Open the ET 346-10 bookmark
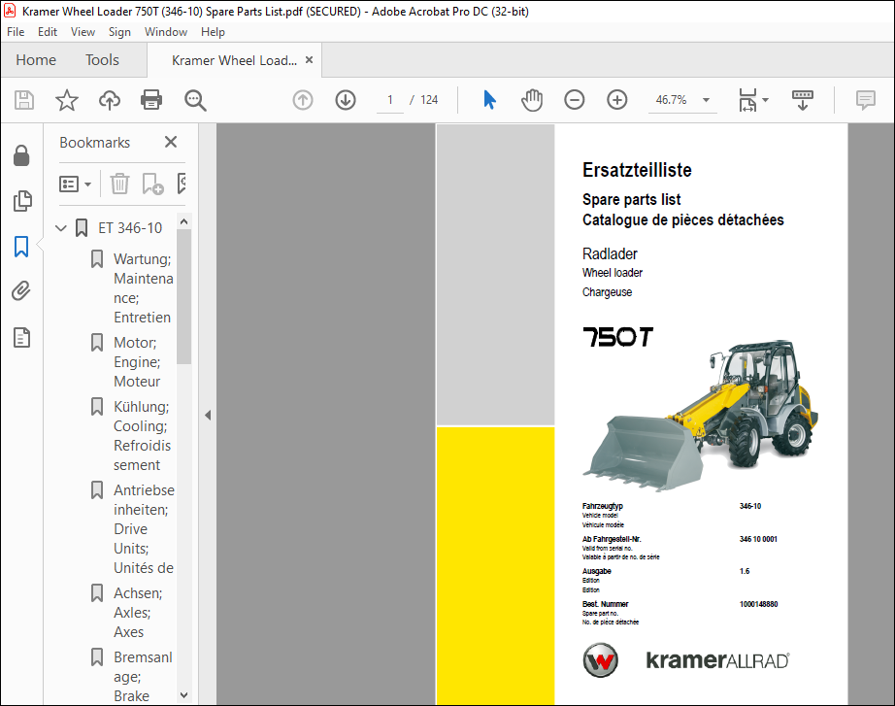895x706 pixels. coord(130,228)
